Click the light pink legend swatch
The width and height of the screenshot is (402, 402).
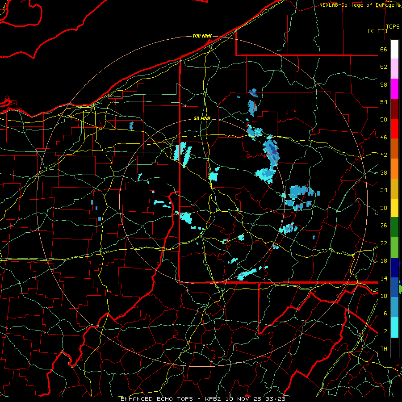pyautogui.click(x=394, y=69)
